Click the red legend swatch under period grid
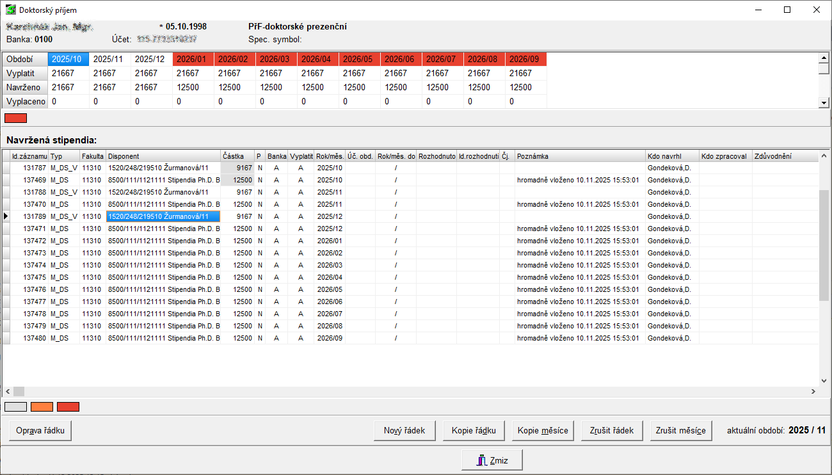Viewport: 832px width, 475px height. point(15,118)
